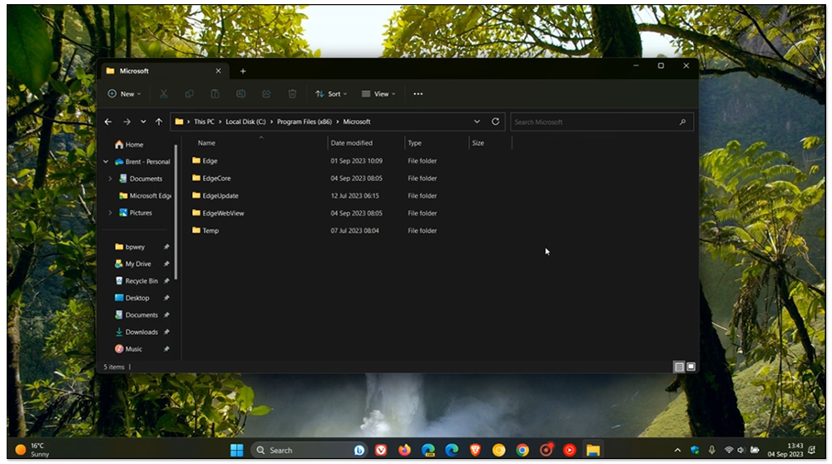The width and height of the screenshot is (832, 464).
Task: Close the Microsoft tab
Action: point(218,71)
